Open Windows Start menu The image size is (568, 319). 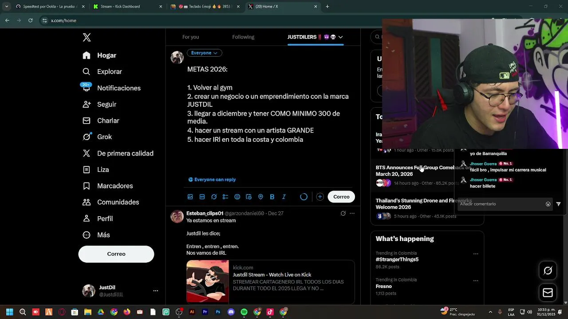9,312
